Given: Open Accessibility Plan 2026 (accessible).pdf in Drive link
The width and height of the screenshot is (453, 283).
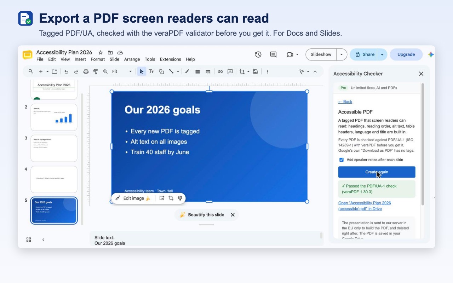Looking at the screenshot, I should point(365,206).
